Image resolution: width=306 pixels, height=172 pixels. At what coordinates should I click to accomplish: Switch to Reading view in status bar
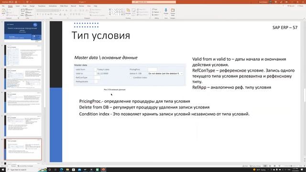click(274, 166)
